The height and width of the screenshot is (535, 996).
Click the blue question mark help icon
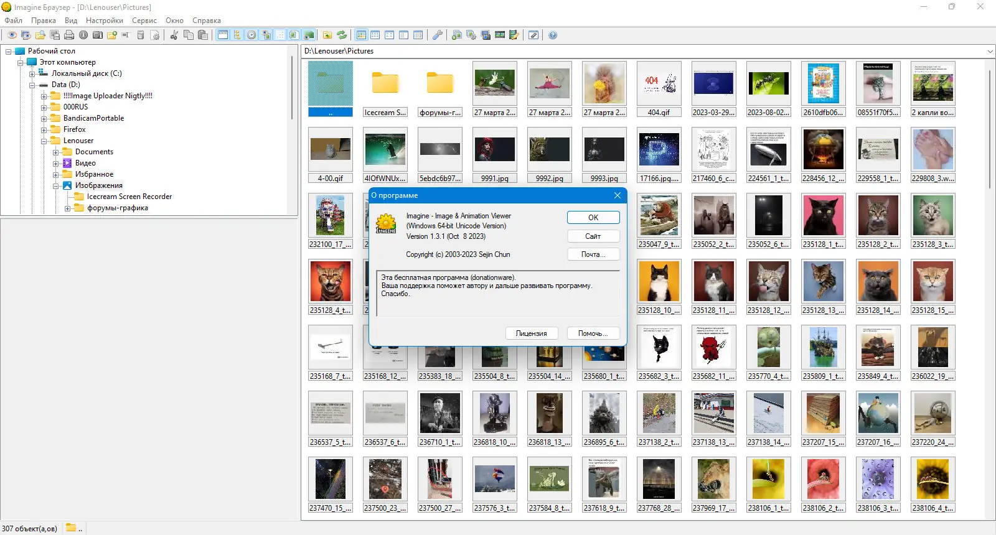(x=553, y=35)
